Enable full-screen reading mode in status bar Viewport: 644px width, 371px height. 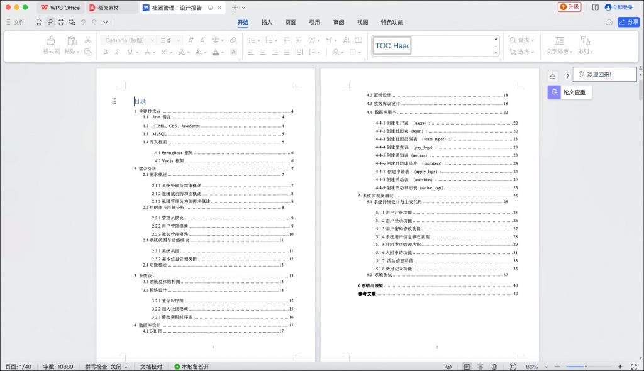pos(513,367)
